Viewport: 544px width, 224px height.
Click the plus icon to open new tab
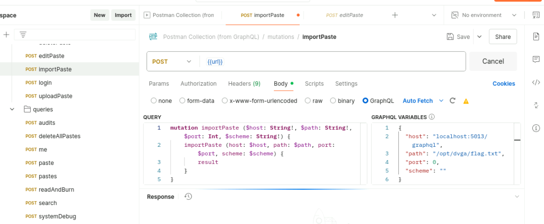click(394, 15)
